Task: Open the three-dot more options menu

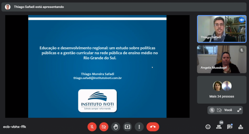Action: coord(139,127)
